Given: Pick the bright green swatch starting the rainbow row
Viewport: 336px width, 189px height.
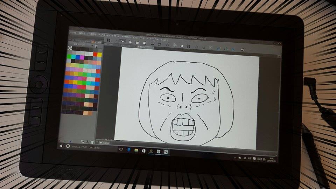Looking at the screenshot, I should (x=69, y=56).
